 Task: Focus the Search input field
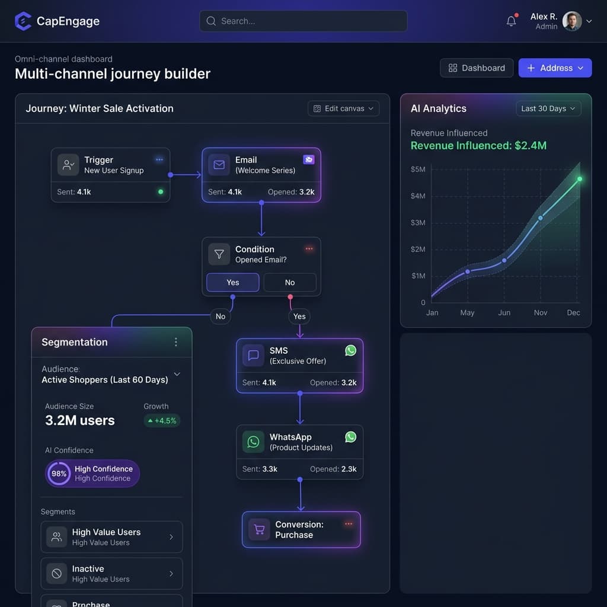click(x=303, y=21)
